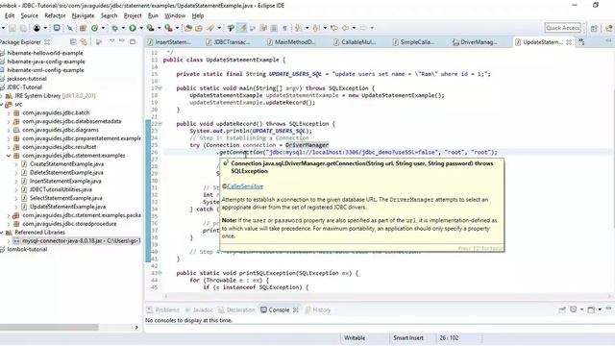Switch to Java perspective icon
This screenshot has width=615, height=346.
pyautogui.click(x=608, y=28)
